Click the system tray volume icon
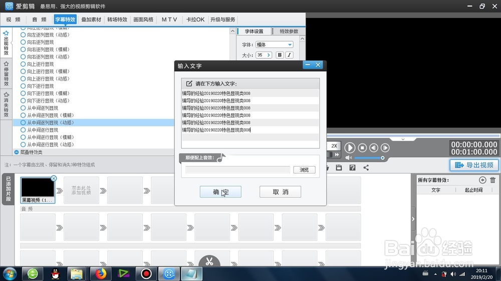 click(453, 274)
